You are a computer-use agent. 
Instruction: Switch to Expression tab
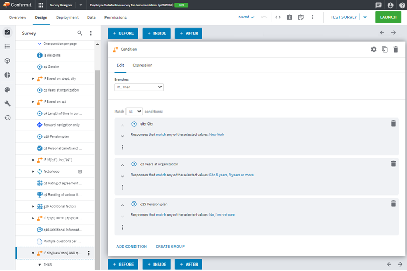coord(143,65)
